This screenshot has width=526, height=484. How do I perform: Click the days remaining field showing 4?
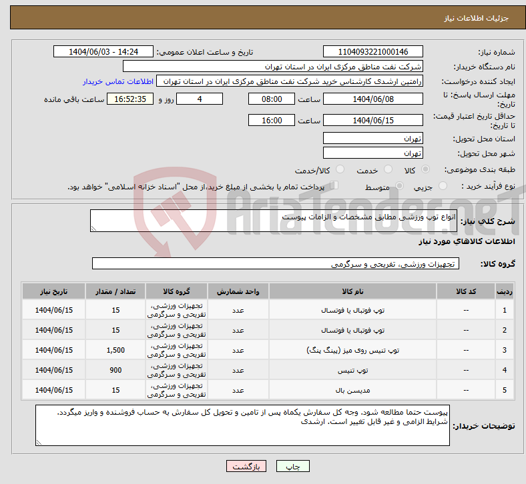pos(200,99)
